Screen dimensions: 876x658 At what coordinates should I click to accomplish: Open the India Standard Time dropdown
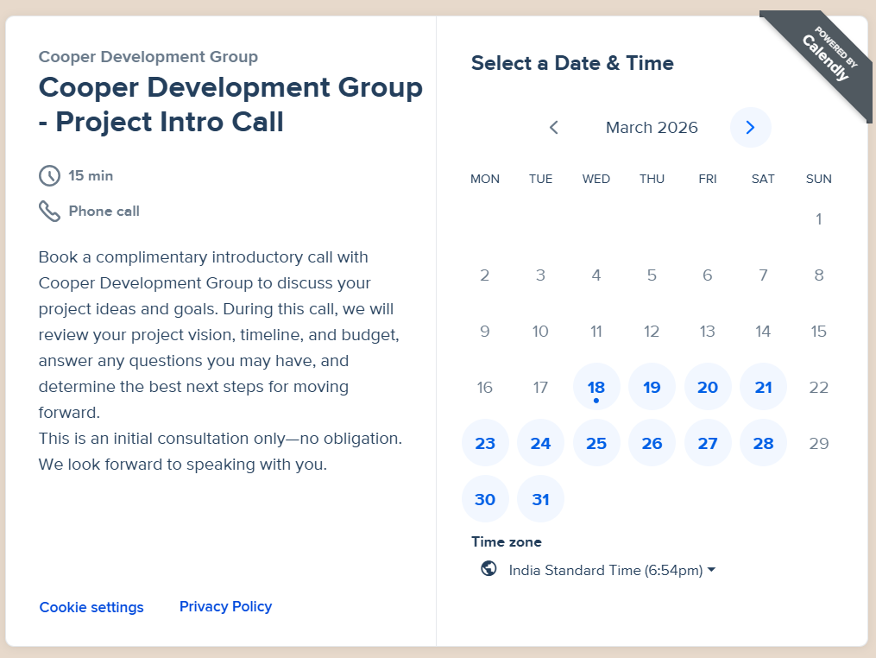[x=611, y=570]
